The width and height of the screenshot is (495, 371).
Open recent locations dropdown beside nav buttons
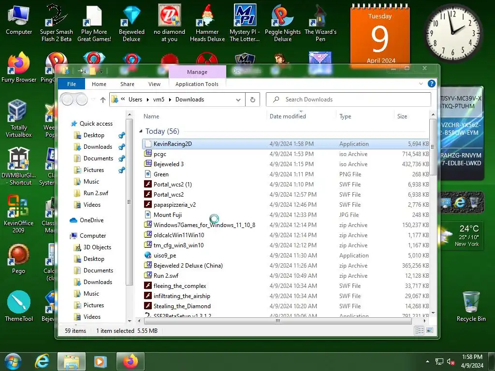pyautogui.click(x=93, y=100)
